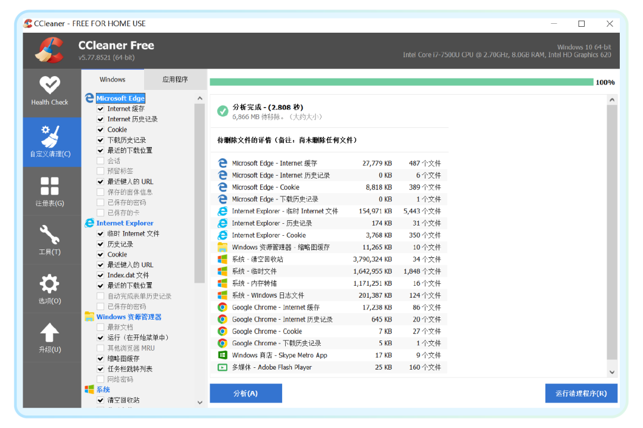
Task: Click the Google Chrome icon beside Internet 缓存
Action: 222,307
